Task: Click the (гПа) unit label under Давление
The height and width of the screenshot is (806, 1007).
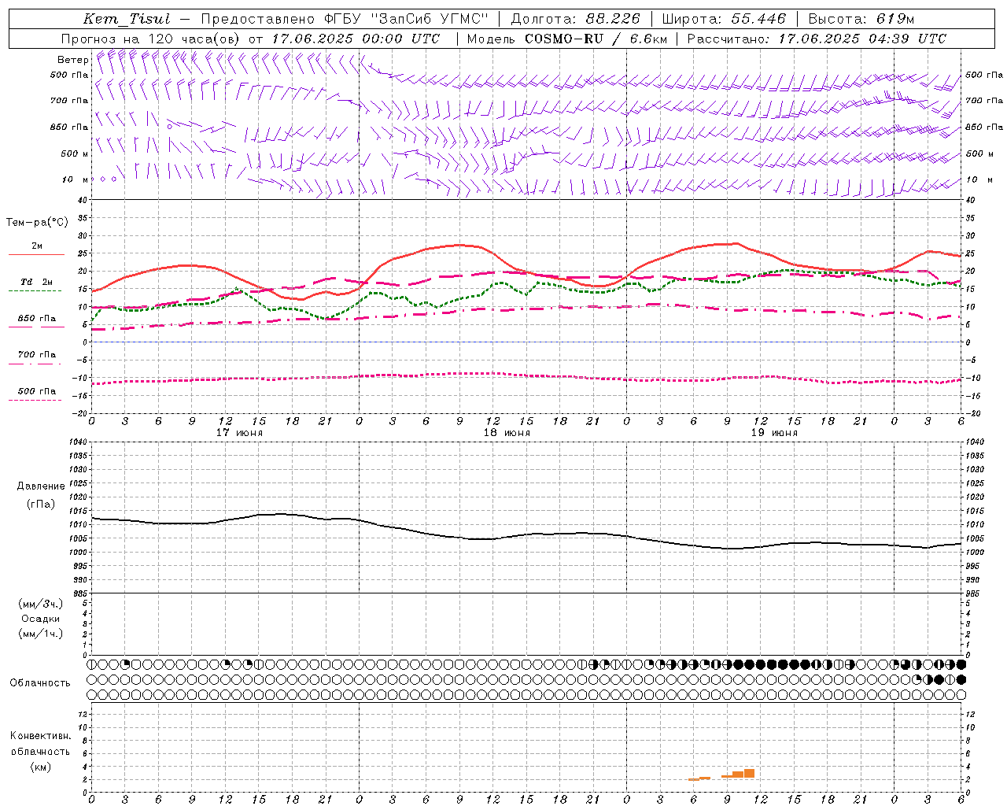Action: tap(41, 505)
